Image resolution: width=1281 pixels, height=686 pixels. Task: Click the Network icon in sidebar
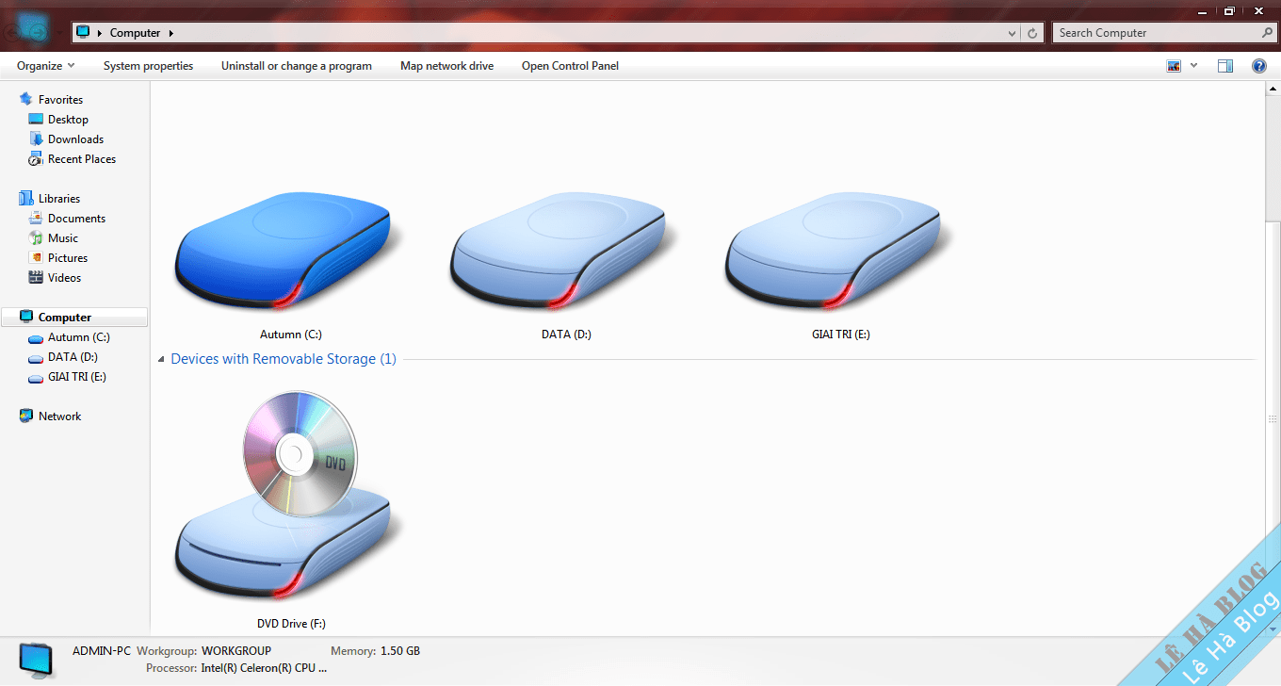point(26,416)
